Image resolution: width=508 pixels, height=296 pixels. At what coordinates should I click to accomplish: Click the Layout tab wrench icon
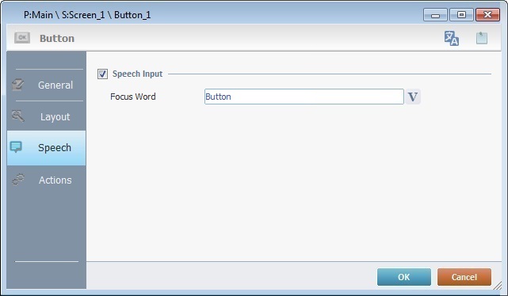point(17,116)
